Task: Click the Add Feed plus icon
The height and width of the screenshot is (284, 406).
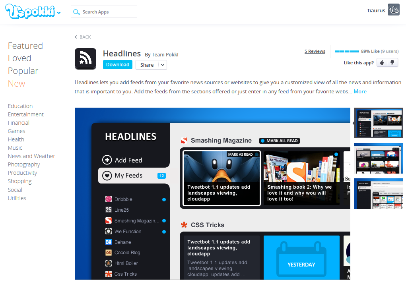Action: tap(107, 160)
